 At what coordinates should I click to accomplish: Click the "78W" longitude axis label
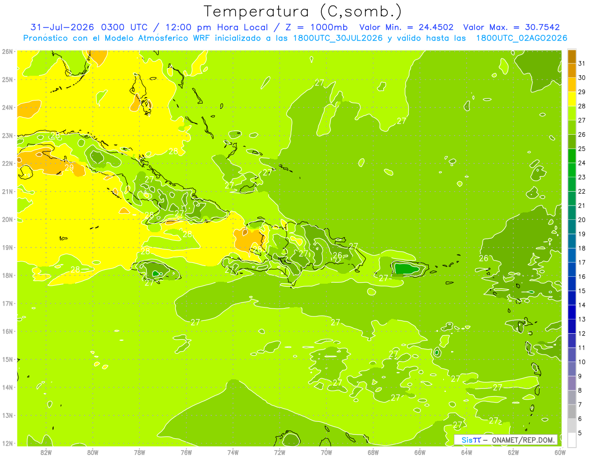click(x=139, y=452)
